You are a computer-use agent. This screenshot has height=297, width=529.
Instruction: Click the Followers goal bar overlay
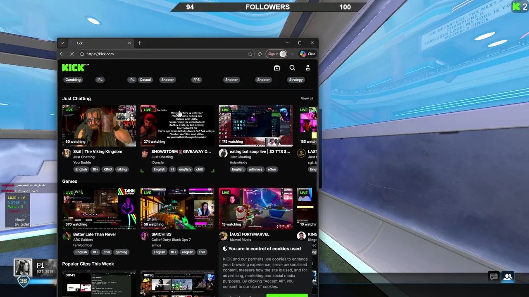[268, 7]
